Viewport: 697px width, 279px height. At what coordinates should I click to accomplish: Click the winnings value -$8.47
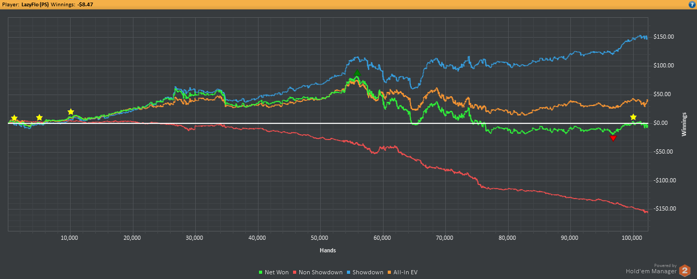click(x=85, y=4)
